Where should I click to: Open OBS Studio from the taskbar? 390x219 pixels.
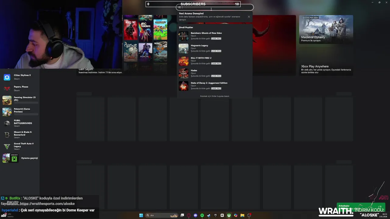pos(249,215)
